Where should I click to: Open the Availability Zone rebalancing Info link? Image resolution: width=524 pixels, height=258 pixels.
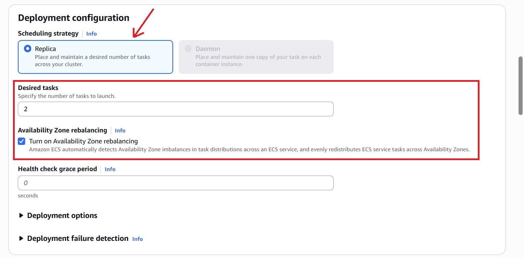coord(120,130)
